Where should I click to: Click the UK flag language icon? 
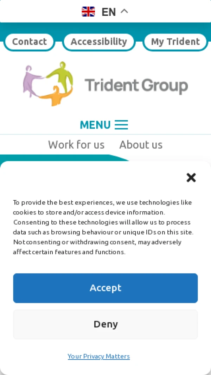point(88,12)
